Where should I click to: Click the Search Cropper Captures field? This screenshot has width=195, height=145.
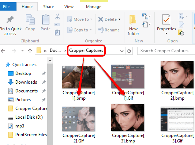click(166, 51)
